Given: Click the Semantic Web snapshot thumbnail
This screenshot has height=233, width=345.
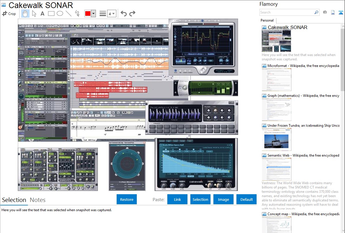Looking at the screenshot, I should 276,169.
